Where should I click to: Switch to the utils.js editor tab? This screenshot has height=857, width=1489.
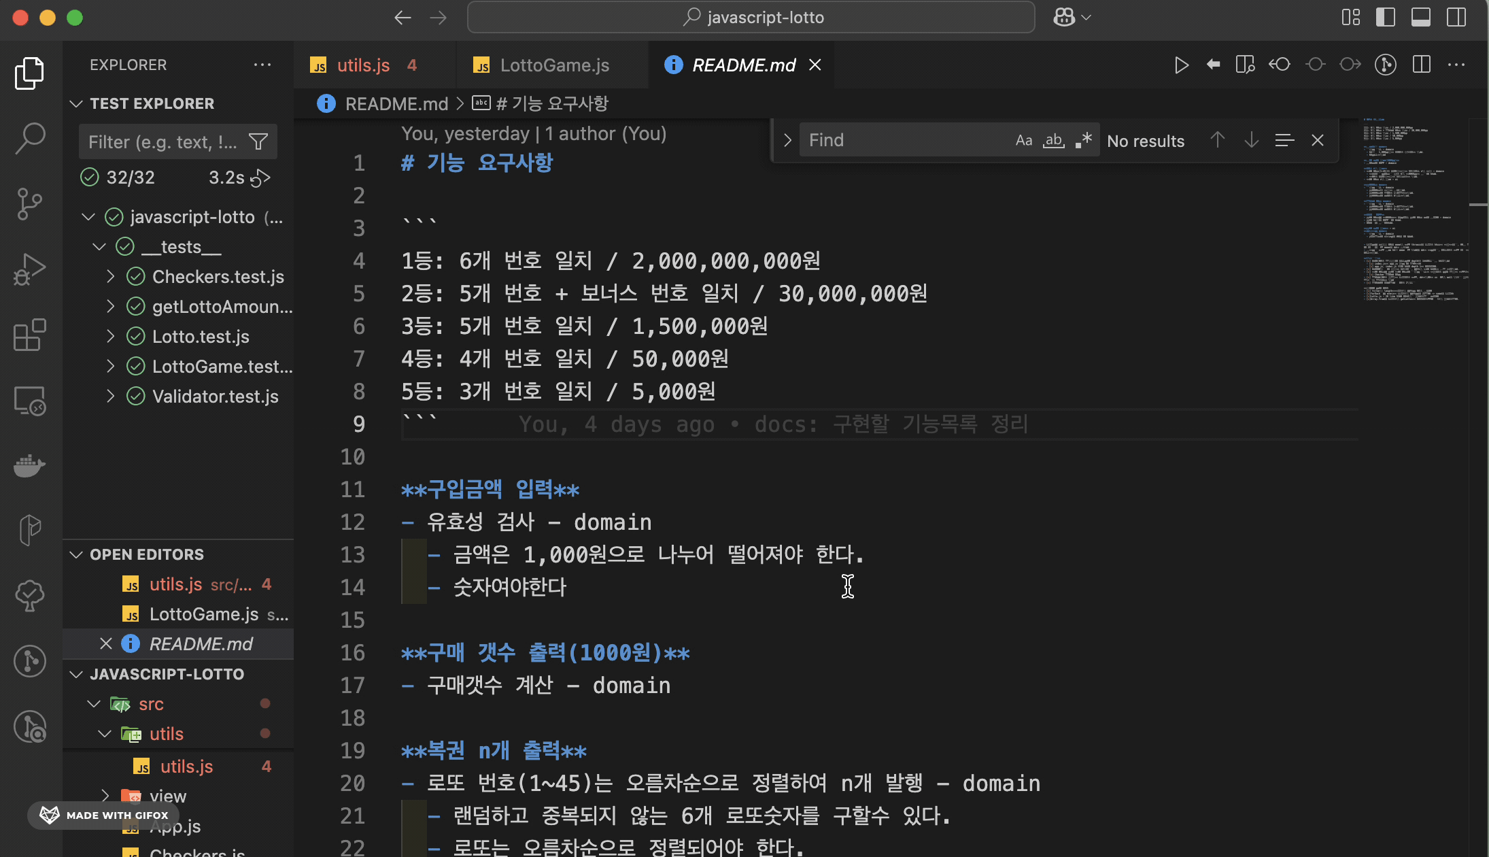(x=375, y=65)
